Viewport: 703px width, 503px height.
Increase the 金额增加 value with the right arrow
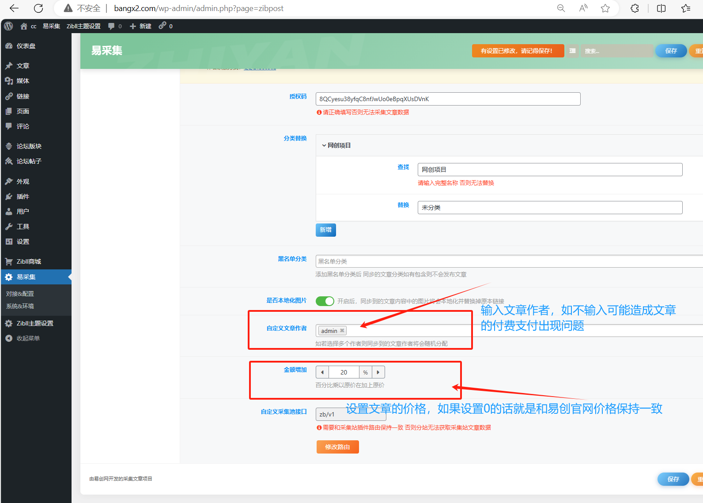pyautogui.click(x=378, y=372)
